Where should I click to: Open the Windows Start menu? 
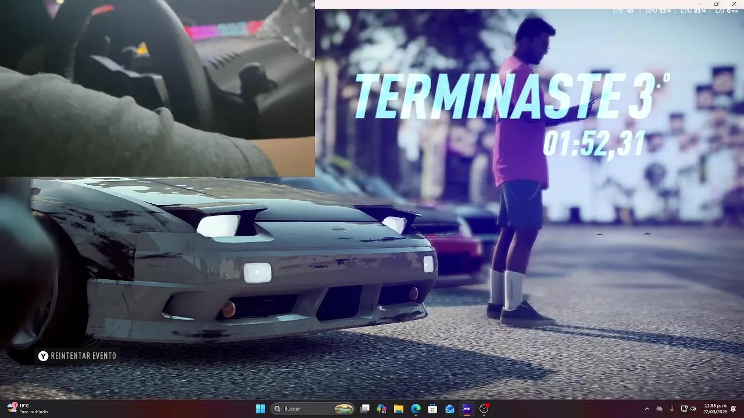[260, 409]
